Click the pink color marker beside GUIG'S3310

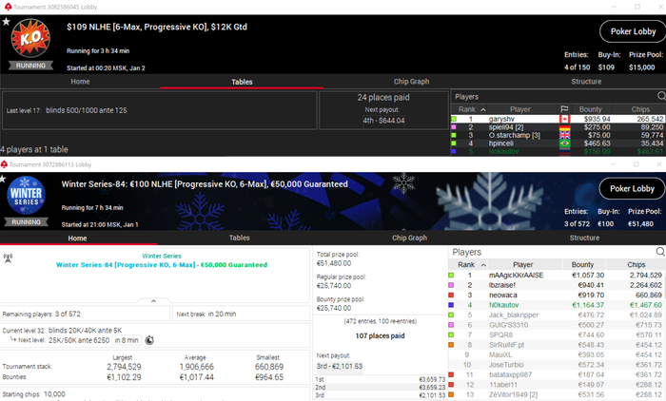451,325
